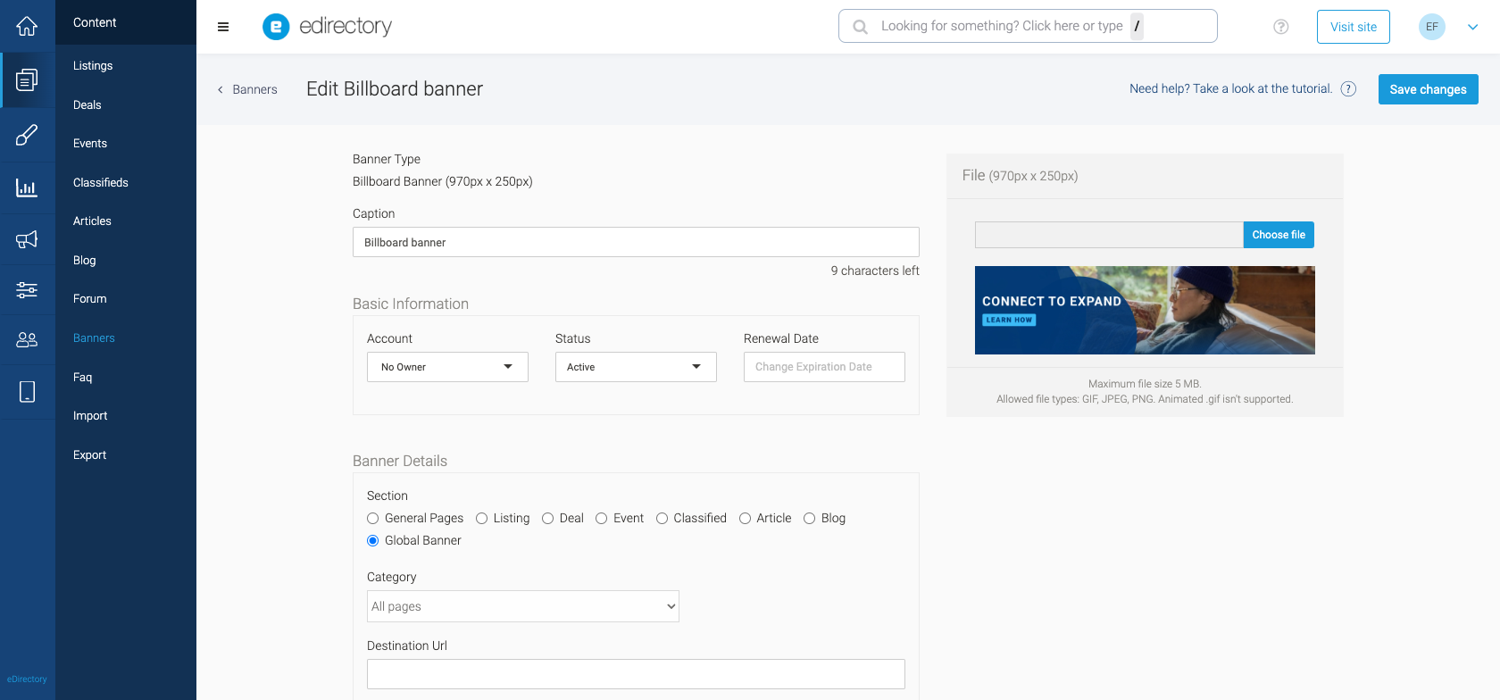
Task: Click the megaphone promotion icon
Action: click(27, 238)
